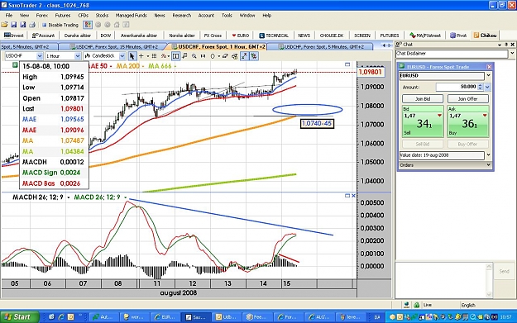Viewport: 517px width, 323px height.
Task: Open the Pivot view button
Action: click(x=458, y=36)
